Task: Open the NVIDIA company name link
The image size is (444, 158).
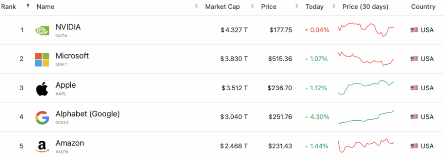Action: pos(68,27)
